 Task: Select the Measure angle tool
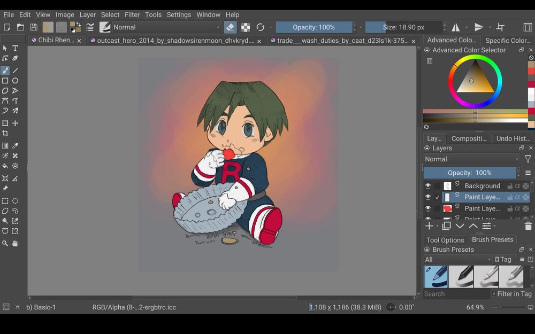[x=15, y=178]
